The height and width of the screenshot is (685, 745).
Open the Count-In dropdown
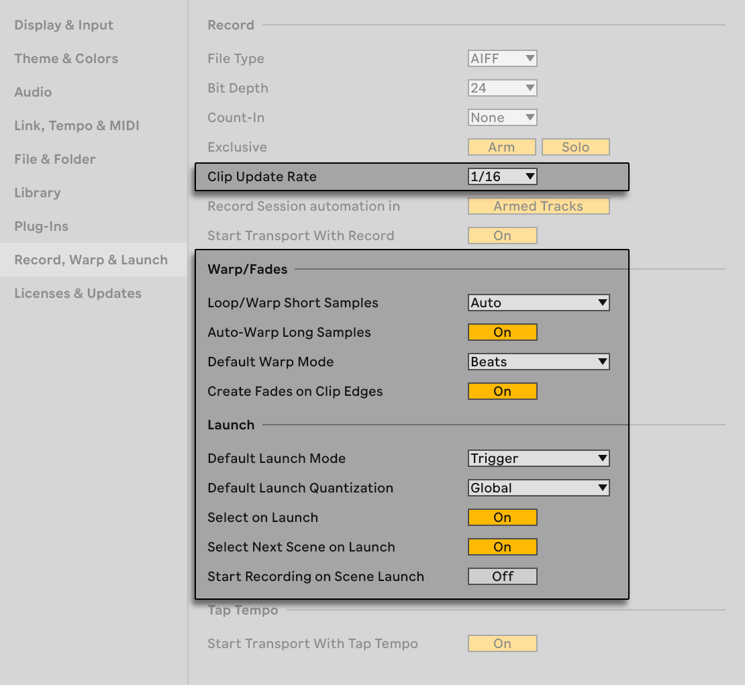[502, 117]
